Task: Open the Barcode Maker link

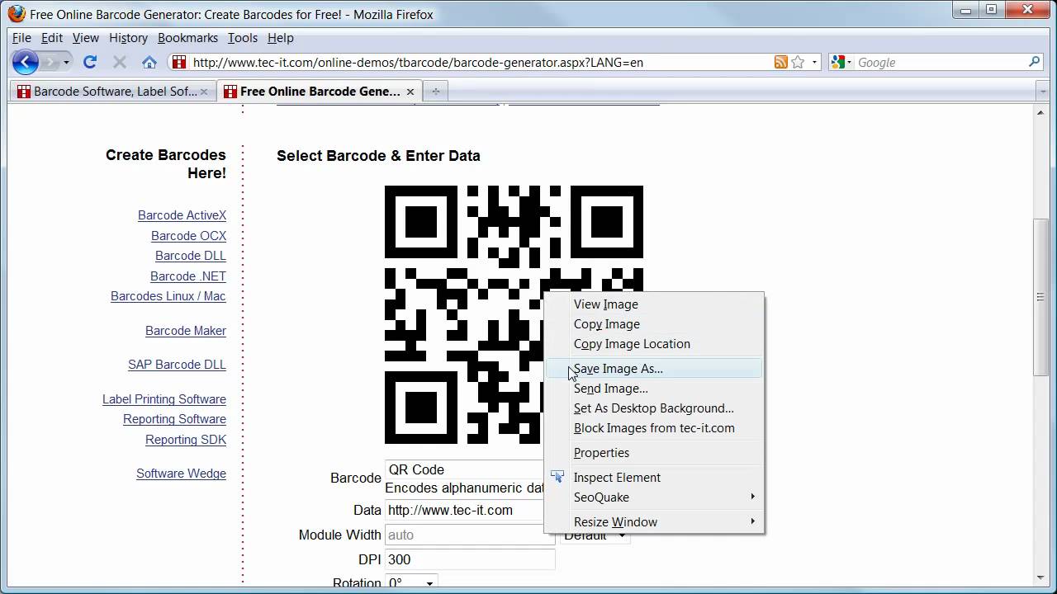Action: (186, 331)
